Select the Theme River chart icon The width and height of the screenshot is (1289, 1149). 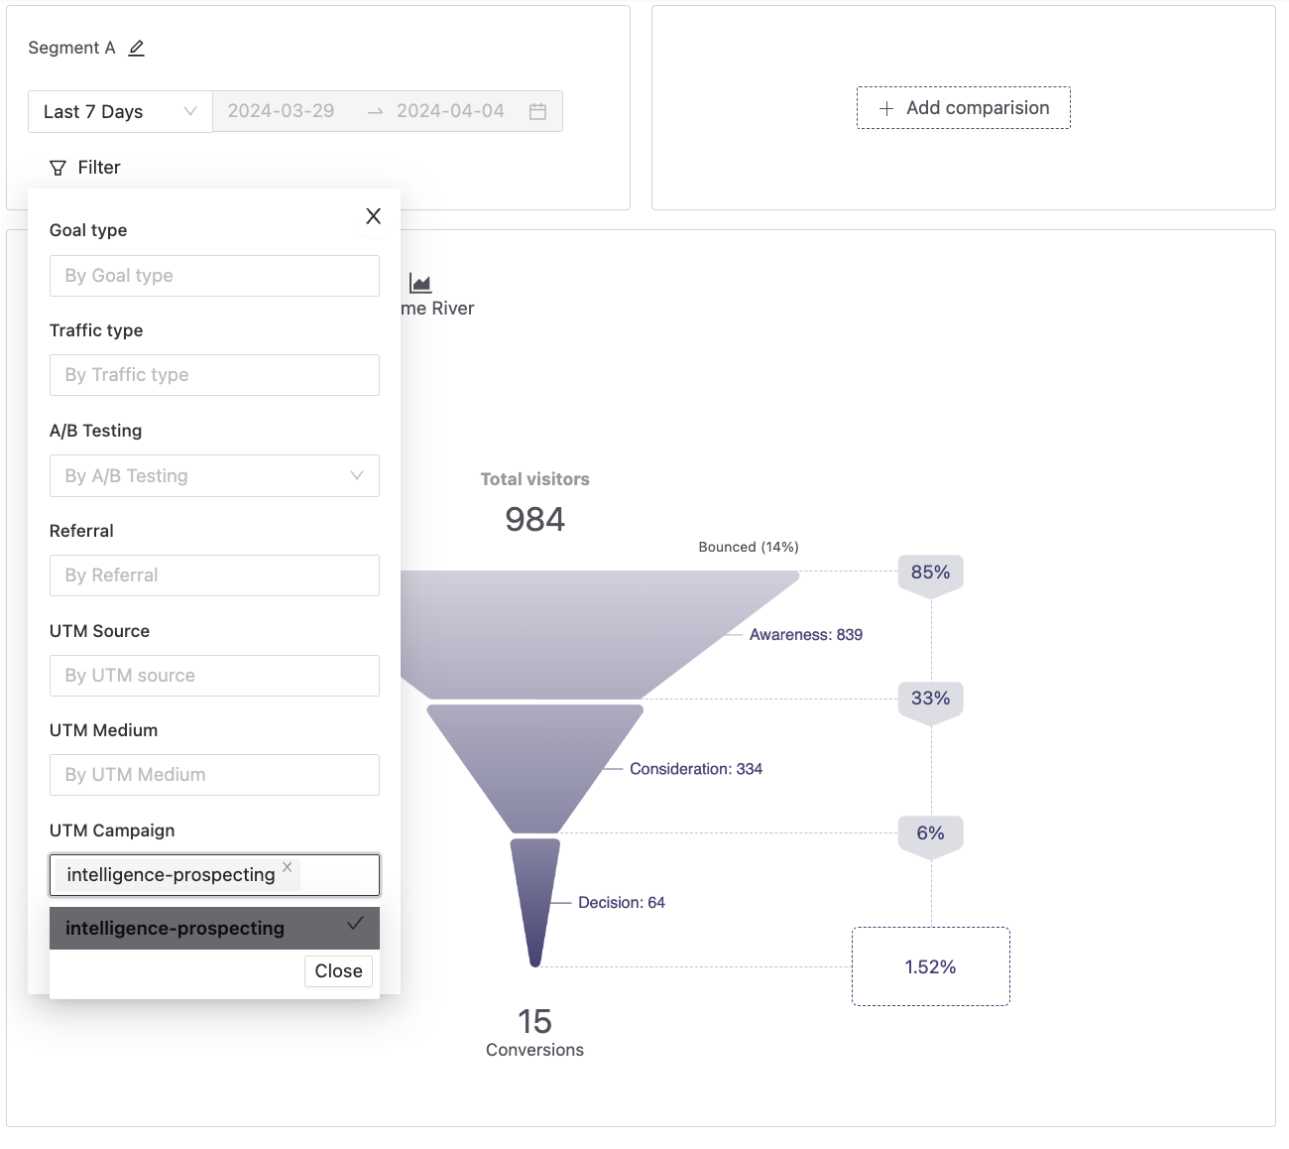tap(420, 284)
